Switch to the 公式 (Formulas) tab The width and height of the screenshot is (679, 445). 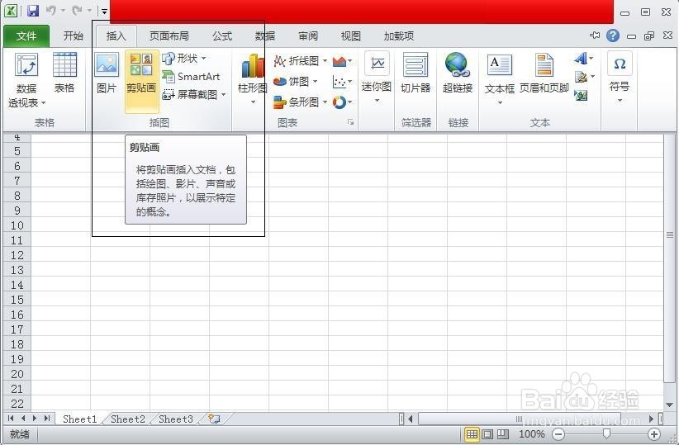[222, 36]
